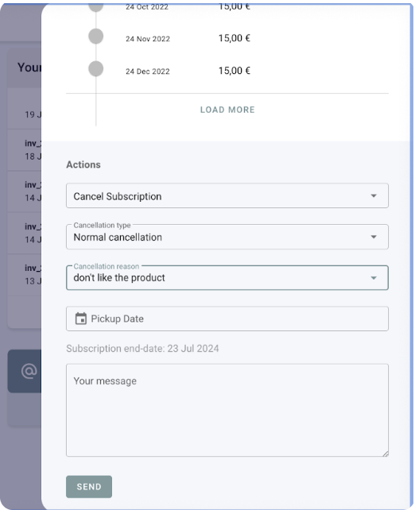Select the 24 Nov 2022 payment date
This screenshot has width=415, height=510.
pos(148,39)
